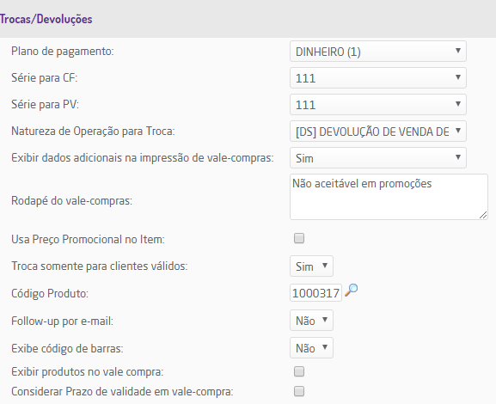Open the Exibe código de barras dropdown
The height and width of the screenshot is (404, 496).
311,347
